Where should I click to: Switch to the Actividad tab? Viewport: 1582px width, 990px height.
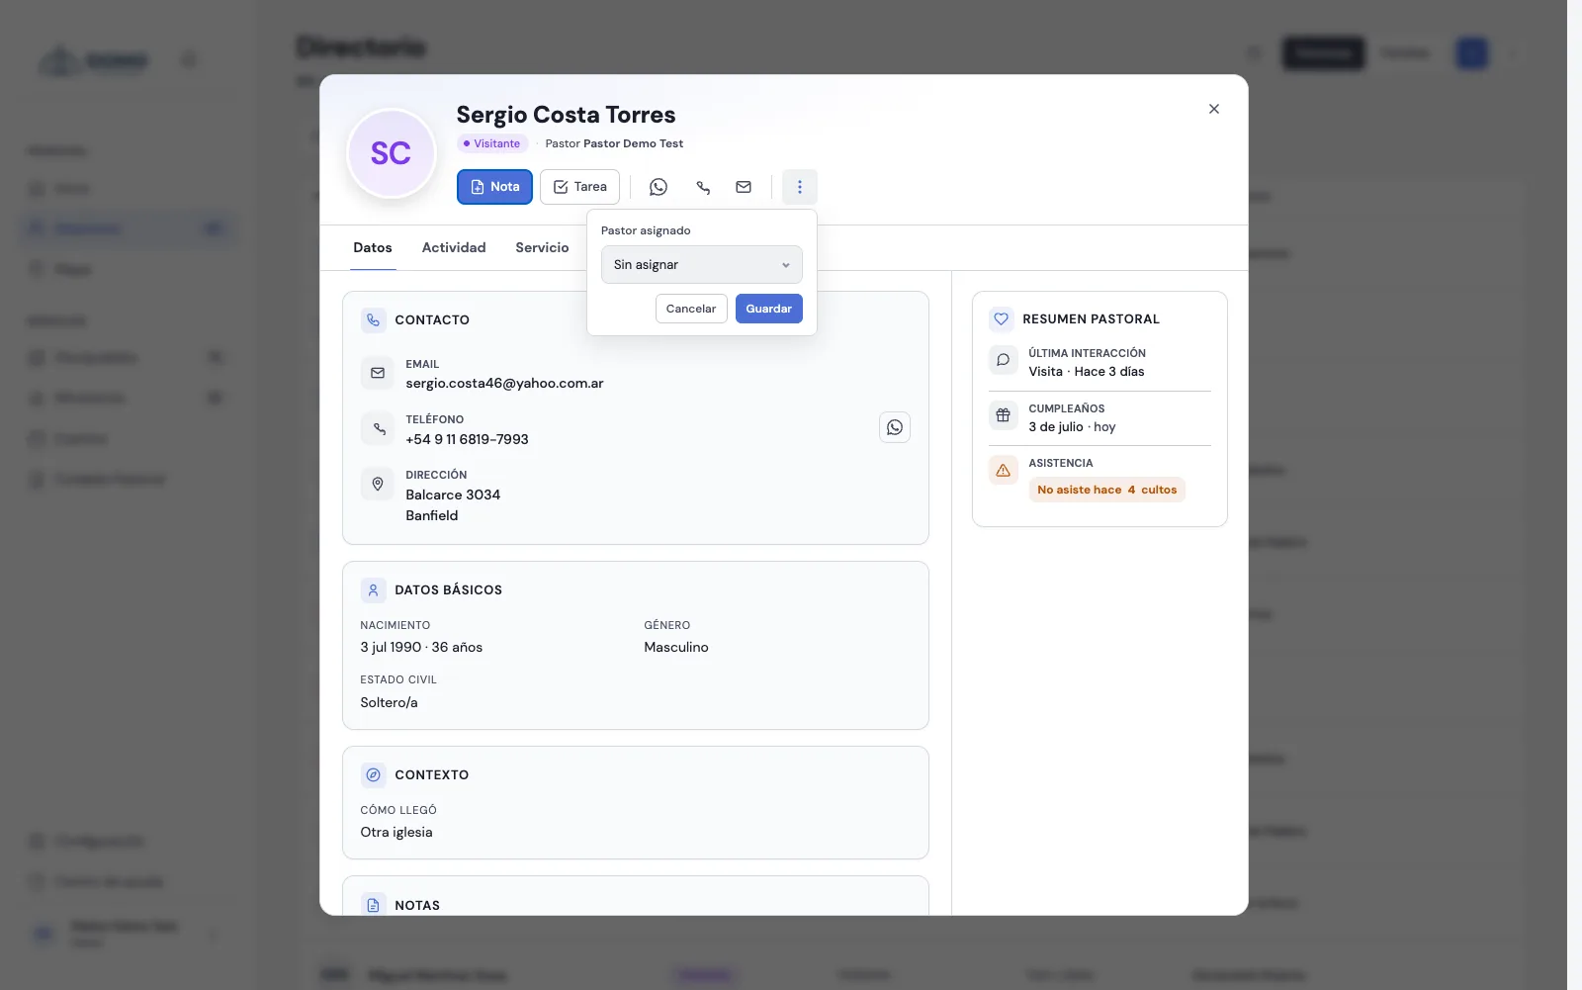click(454, 248)
